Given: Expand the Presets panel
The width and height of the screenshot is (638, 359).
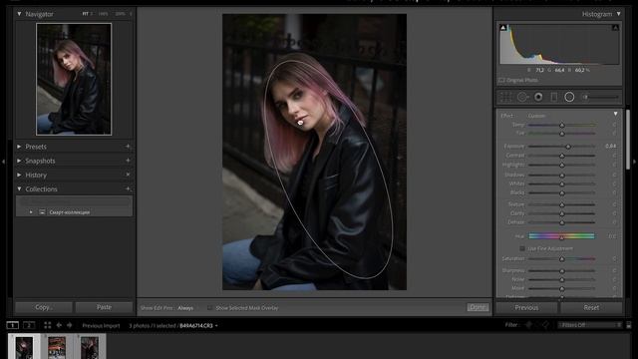Looking at the screenshot, I should click(x=19, y=147).
